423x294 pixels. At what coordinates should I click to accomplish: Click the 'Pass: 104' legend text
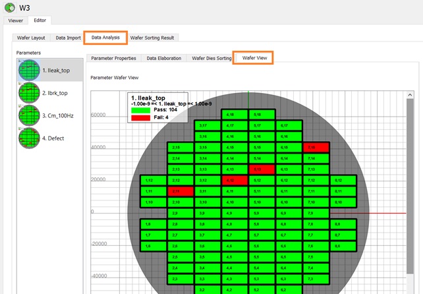(165, 109)
